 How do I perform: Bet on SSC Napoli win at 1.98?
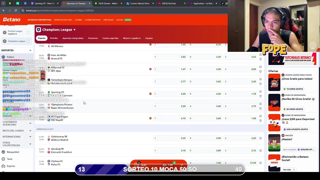pyautogui.click(x=240, y=118)
